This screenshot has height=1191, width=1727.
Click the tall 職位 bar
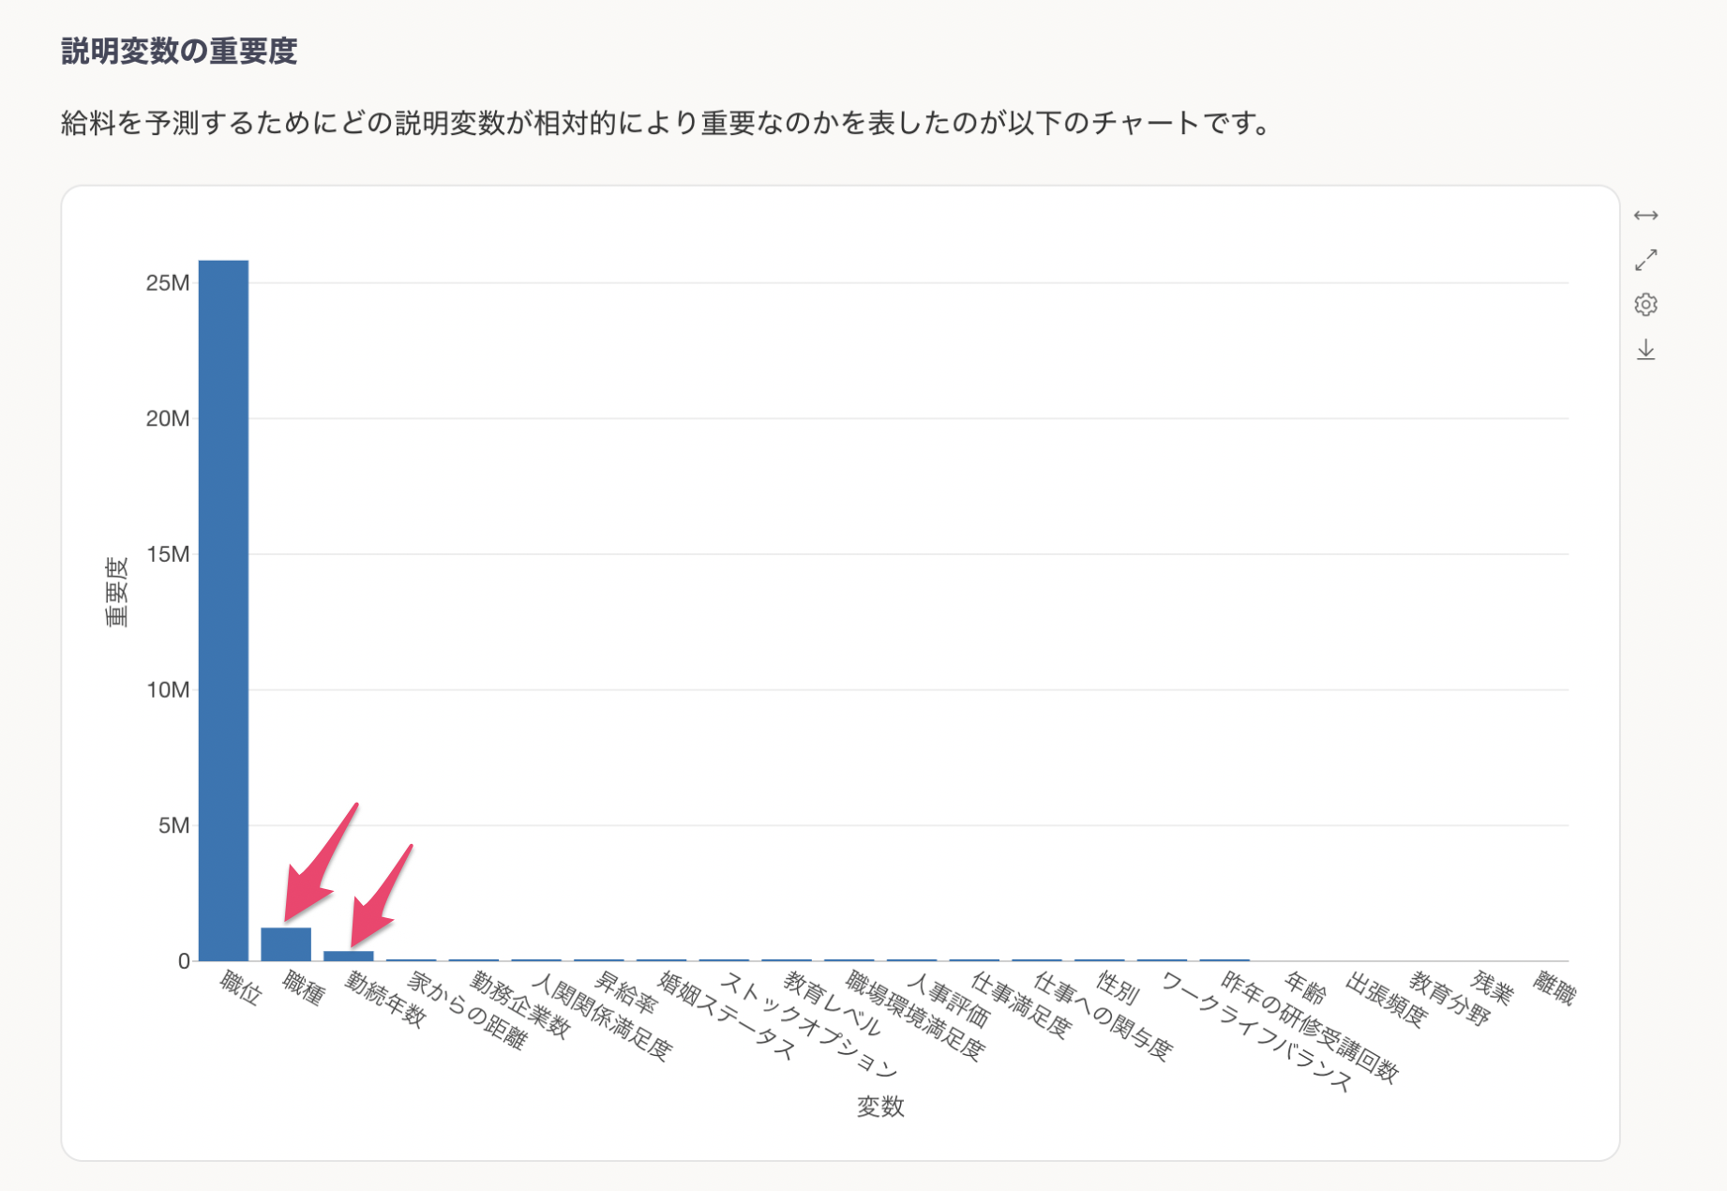click(x=223, y=610)
